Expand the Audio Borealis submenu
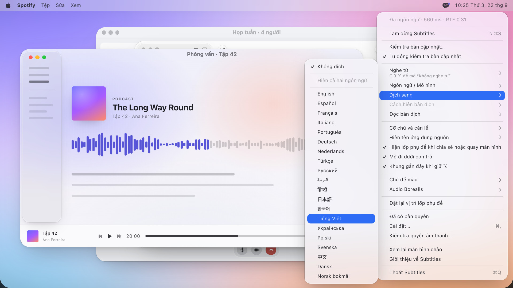Screen dimensions: 513x288 tap(442, 189)
